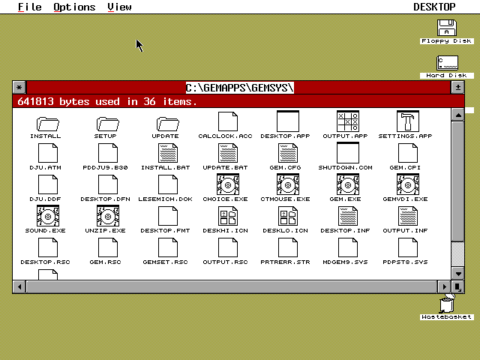Click the horizontal scrollbar left arrow

(19, 286)
